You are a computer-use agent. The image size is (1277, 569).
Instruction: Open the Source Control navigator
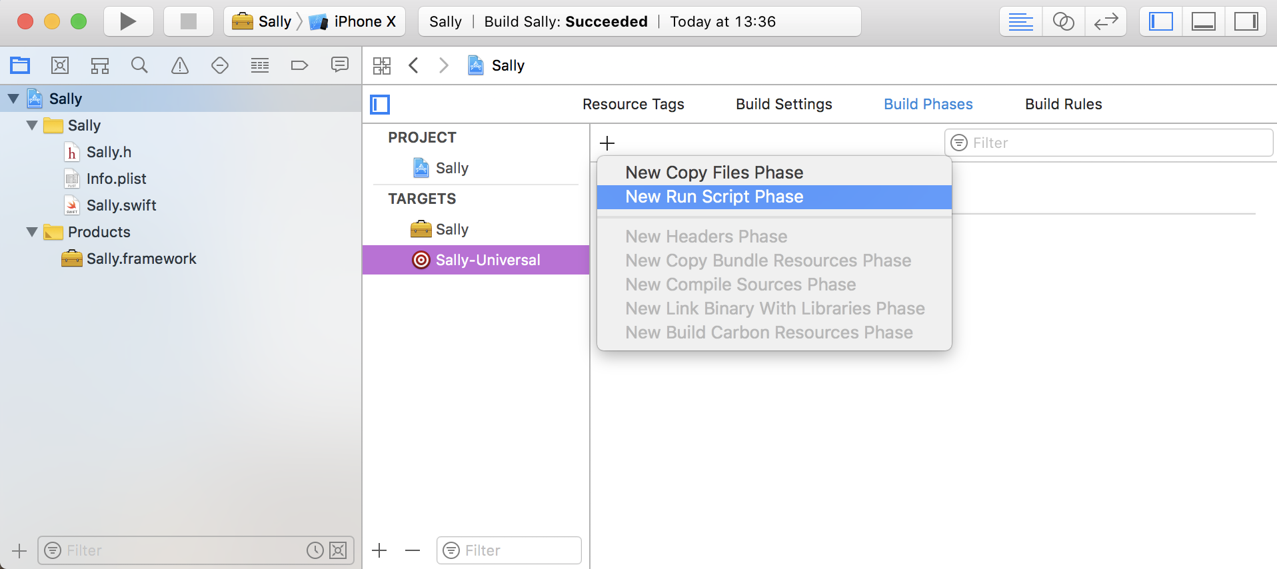[x=60, y=65]
